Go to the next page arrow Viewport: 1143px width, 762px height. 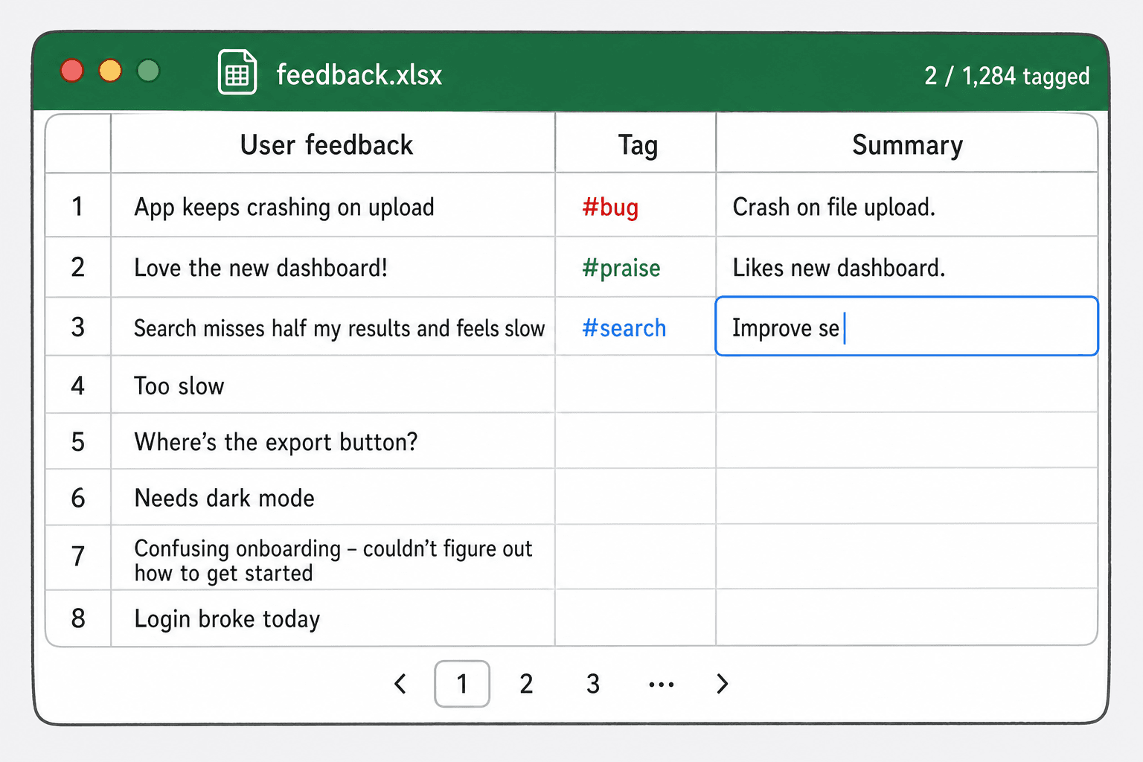coord(722,684)
